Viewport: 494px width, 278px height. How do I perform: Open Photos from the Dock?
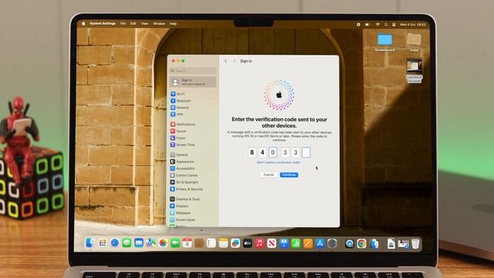pos(163,242)
